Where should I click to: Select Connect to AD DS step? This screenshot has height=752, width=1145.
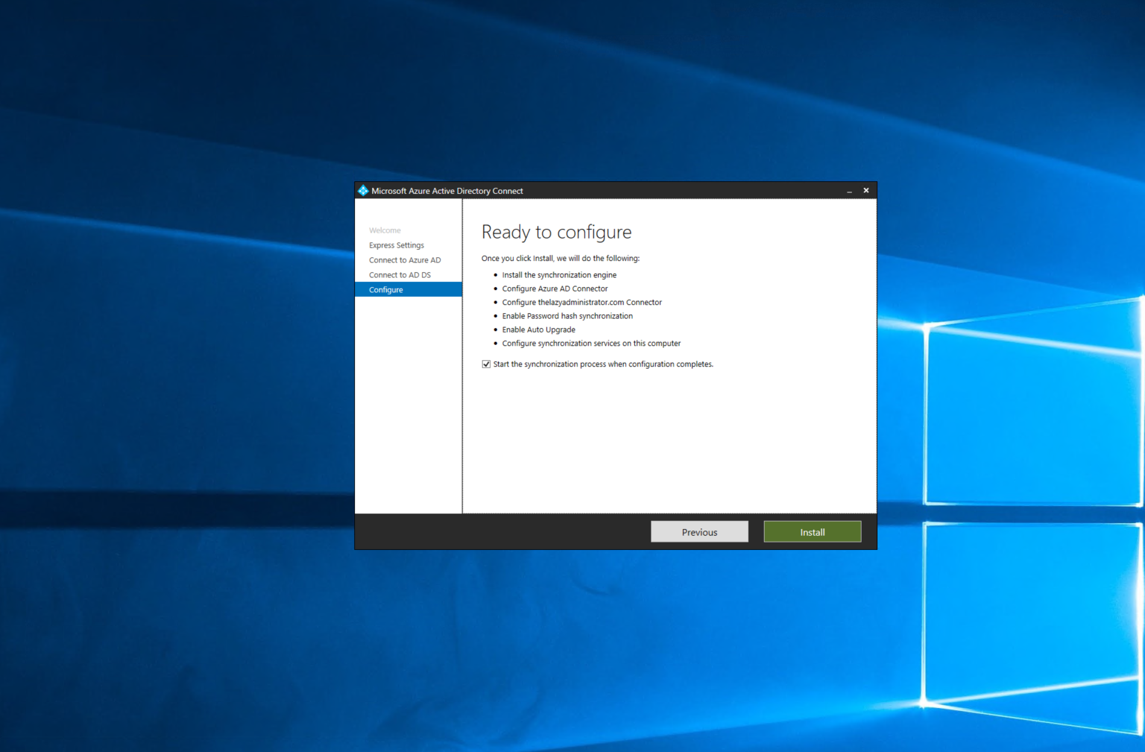point(400,275)
